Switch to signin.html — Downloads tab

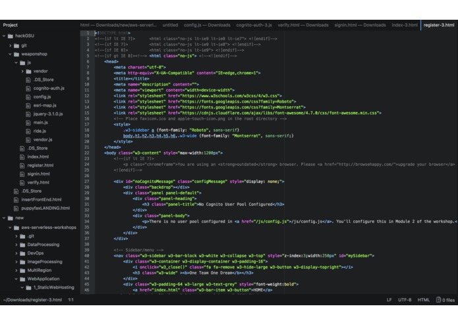(360, 25)
